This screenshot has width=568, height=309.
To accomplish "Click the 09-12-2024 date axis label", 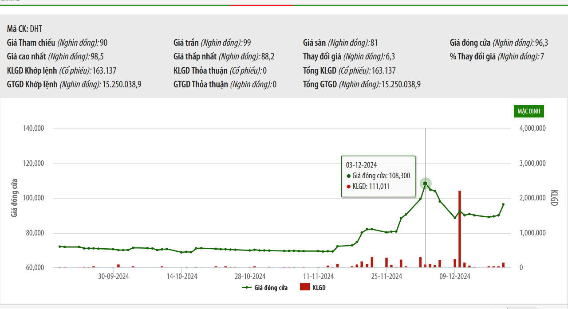I will (454, 276).
